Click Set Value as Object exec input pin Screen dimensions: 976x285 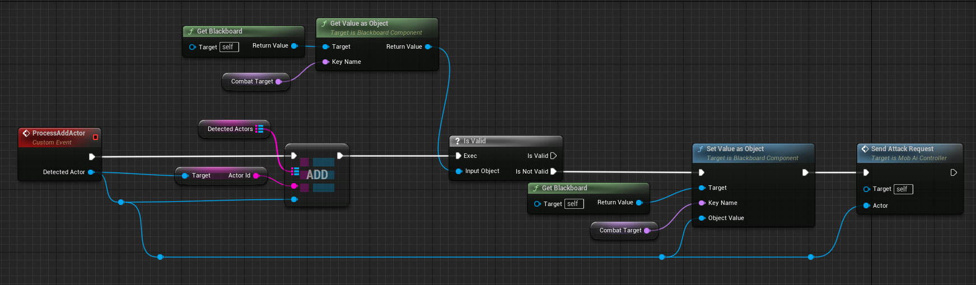click(701, 172)
